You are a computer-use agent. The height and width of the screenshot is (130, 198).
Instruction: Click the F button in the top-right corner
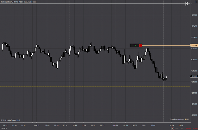pyautogui.click(x=196, y=2)
